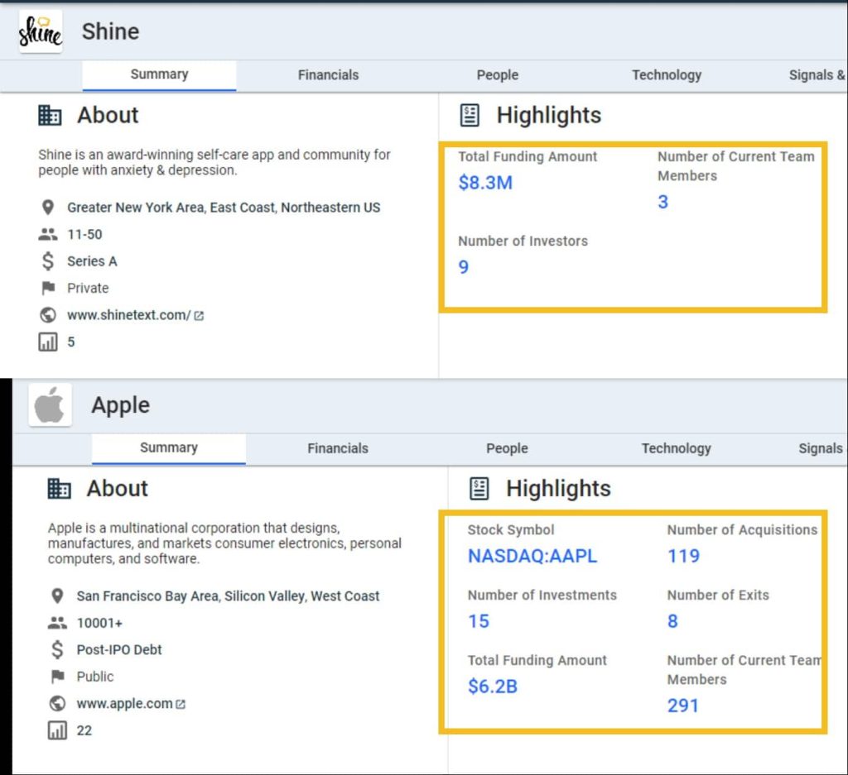Click the people icon next to 11-50
The image size is (848, 775).
coord(47,234)
